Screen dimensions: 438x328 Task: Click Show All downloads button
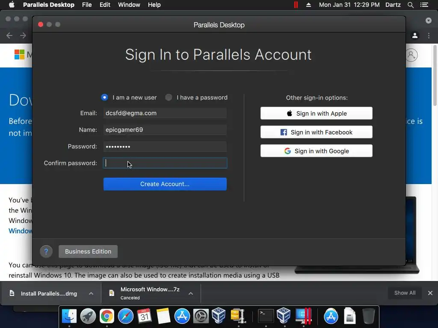pos(405,293)
